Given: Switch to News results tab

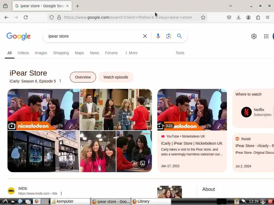Looking at the screenshot, I should point(94,53).
